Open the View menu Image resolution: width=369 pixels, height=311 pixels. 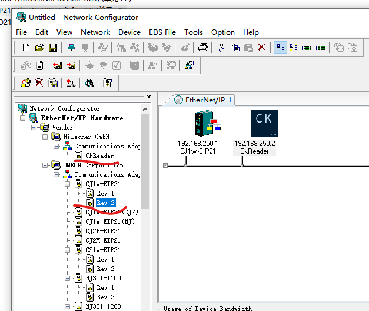coord(65,32)
